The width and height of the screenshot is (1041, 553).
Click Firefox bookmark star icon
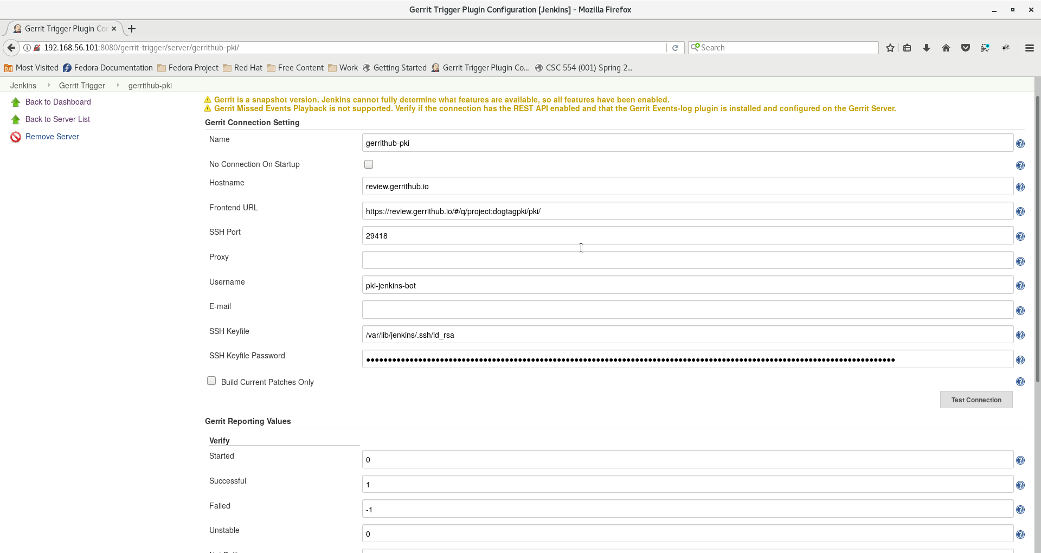pos(890,48)
